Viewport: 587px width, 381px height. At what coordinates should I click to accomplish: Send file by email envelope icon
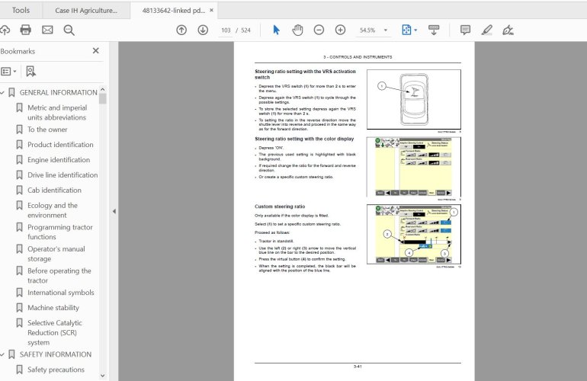(x=47, y=30)
